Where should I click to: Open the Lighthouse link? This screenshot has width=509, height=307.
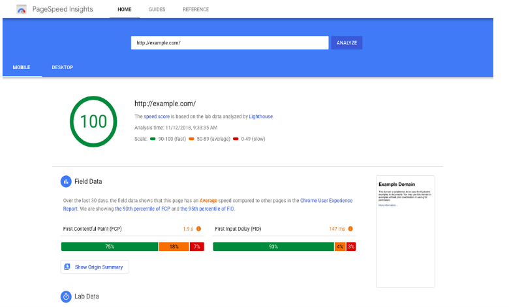point(260,117)
